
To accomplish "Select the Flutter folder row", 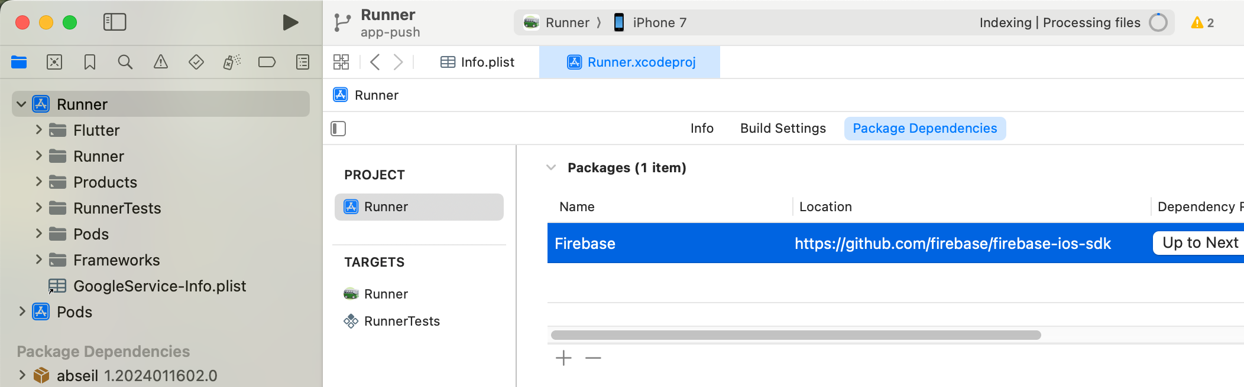I will [x=161, y=130].
